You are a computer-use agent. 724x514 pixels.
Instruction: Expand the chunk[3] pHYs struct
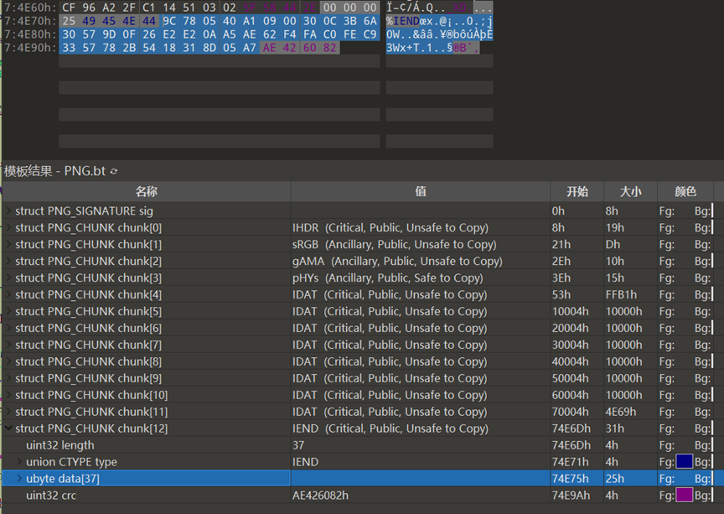8,278
